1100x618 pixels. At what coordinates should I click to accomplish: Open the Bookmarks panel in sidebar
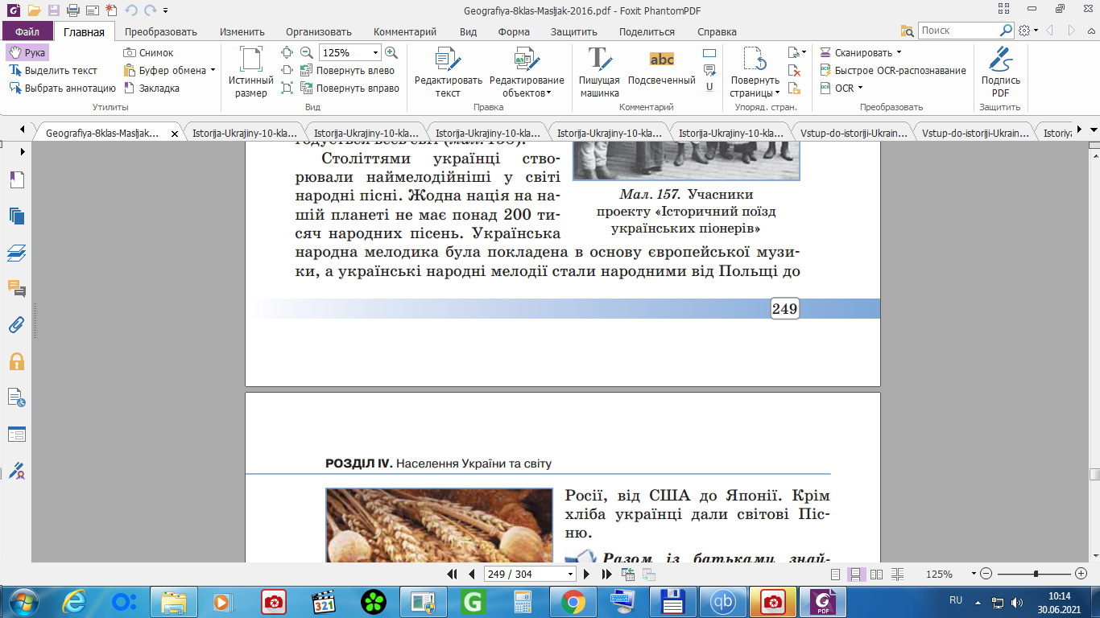[x=17, y=179]
